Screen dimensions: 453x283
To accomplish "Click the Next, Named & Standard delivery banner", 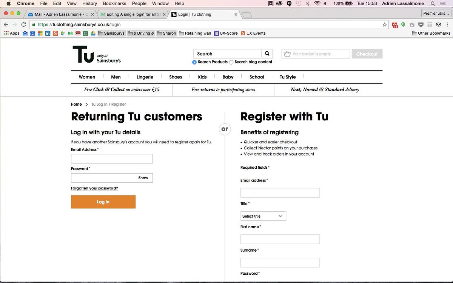I will pyautogui.click(x=325, y=90).
